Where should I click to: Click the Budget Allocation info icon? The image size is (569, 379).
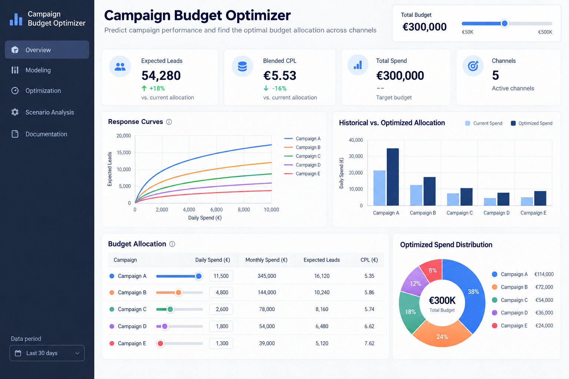pos(172,244)
